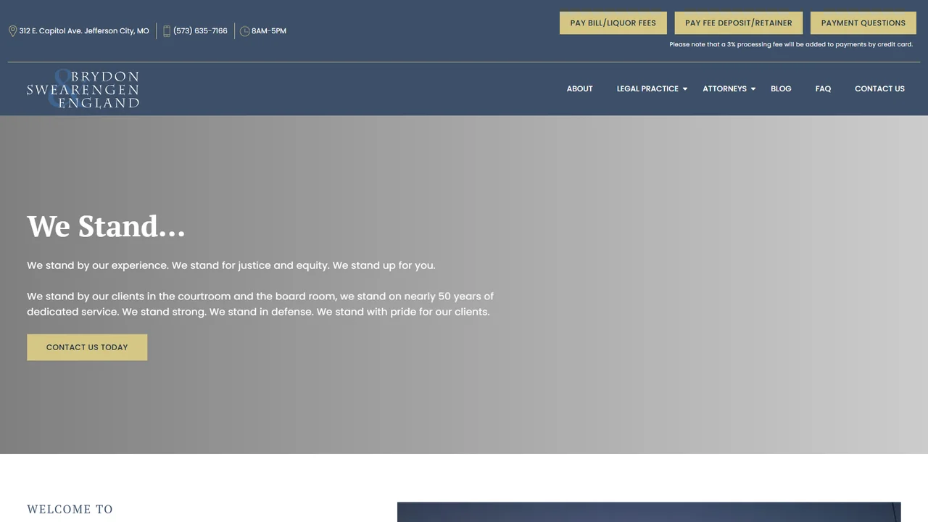The height and width of the screenshot is (522, 928).
Task: Click the Brydon Swearengen England logo
Action: tap(83, 89)
